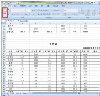Click the 签字 header cell
This screenshot has width=100, height=96.
pyautogui.click(x=95, y=51)
